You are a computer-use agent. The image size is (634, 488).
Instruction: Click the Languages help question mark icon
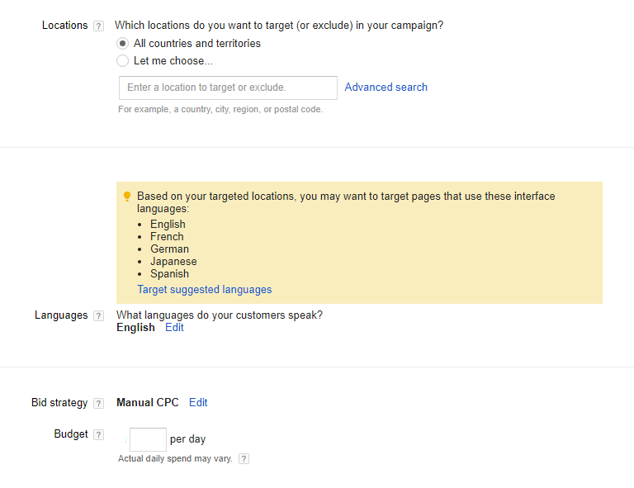[x=98, y=315]
